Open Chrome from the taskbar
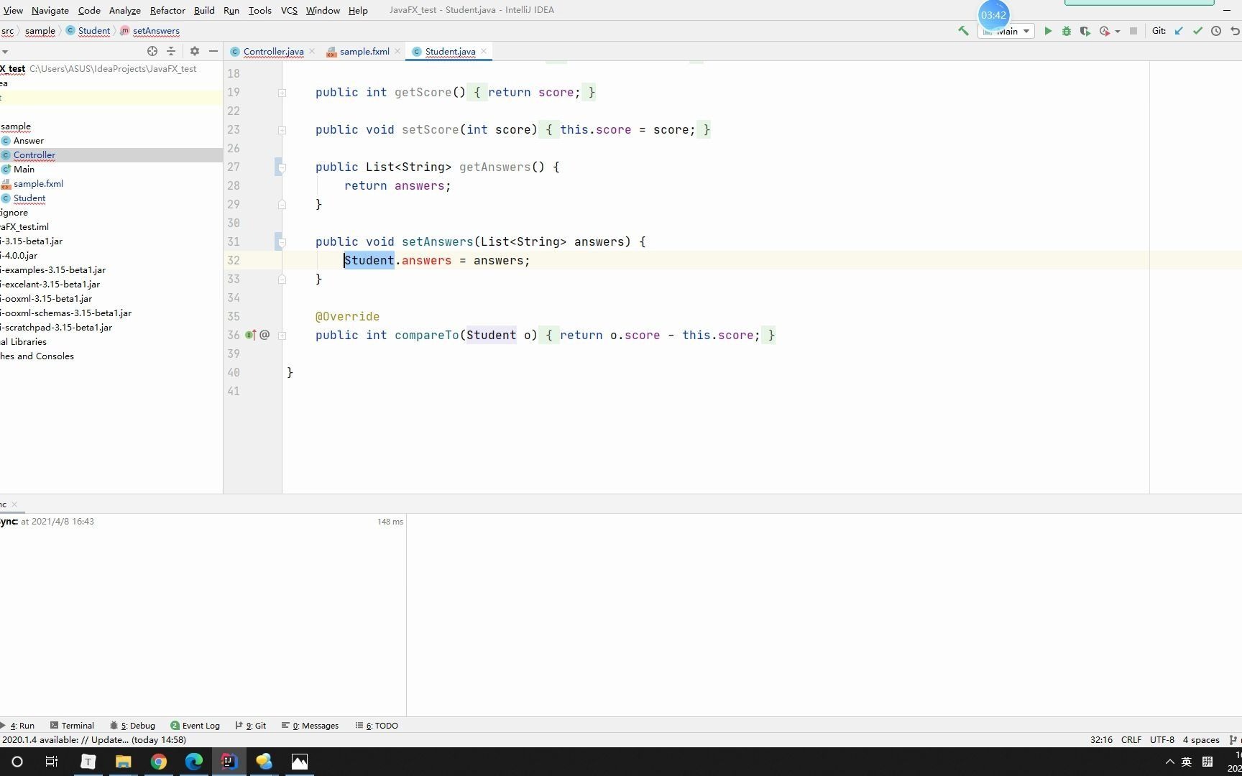This screenshot has width=1242, height=776. pos(159,762)
